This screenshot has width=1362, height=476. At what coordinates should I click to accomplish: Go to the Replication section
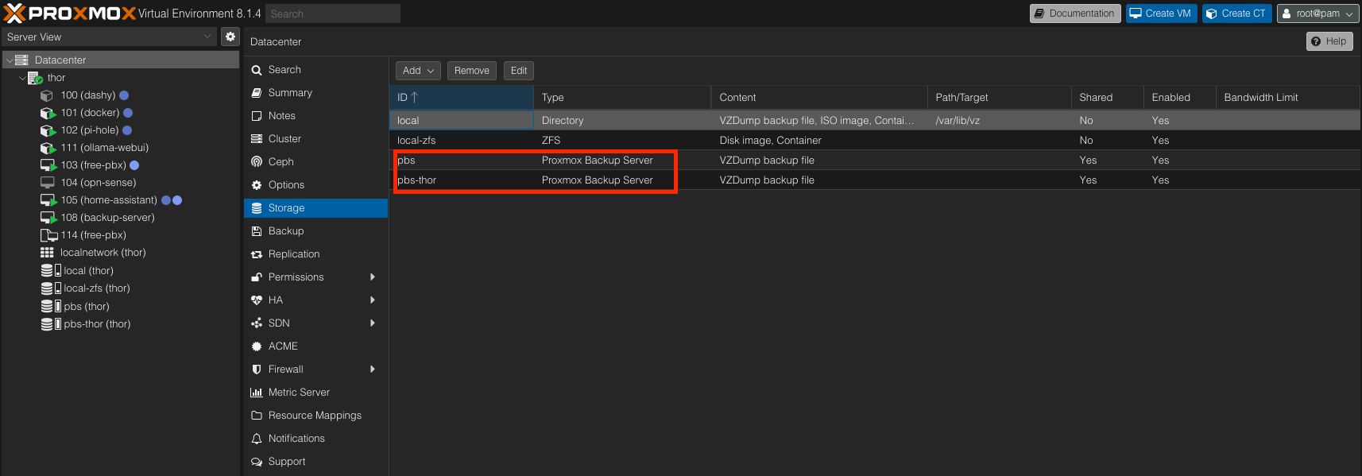coord(293,254)
